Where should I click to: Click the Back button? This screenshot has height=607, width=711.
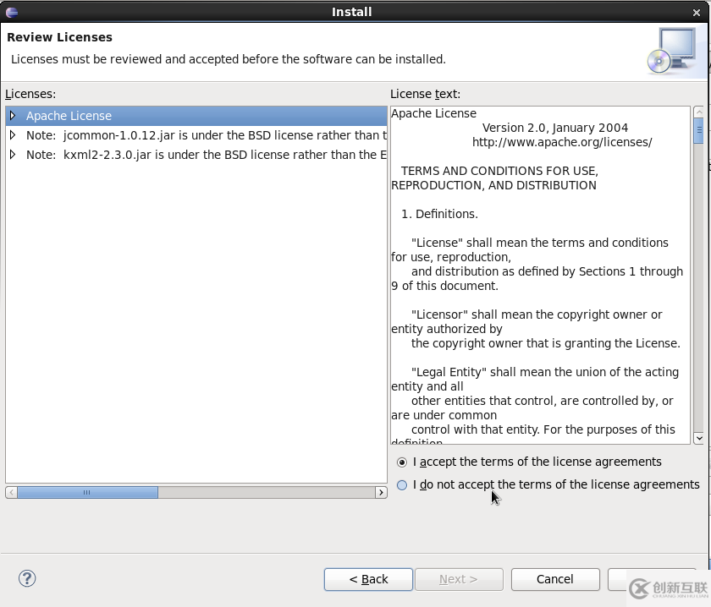point(368,579)
